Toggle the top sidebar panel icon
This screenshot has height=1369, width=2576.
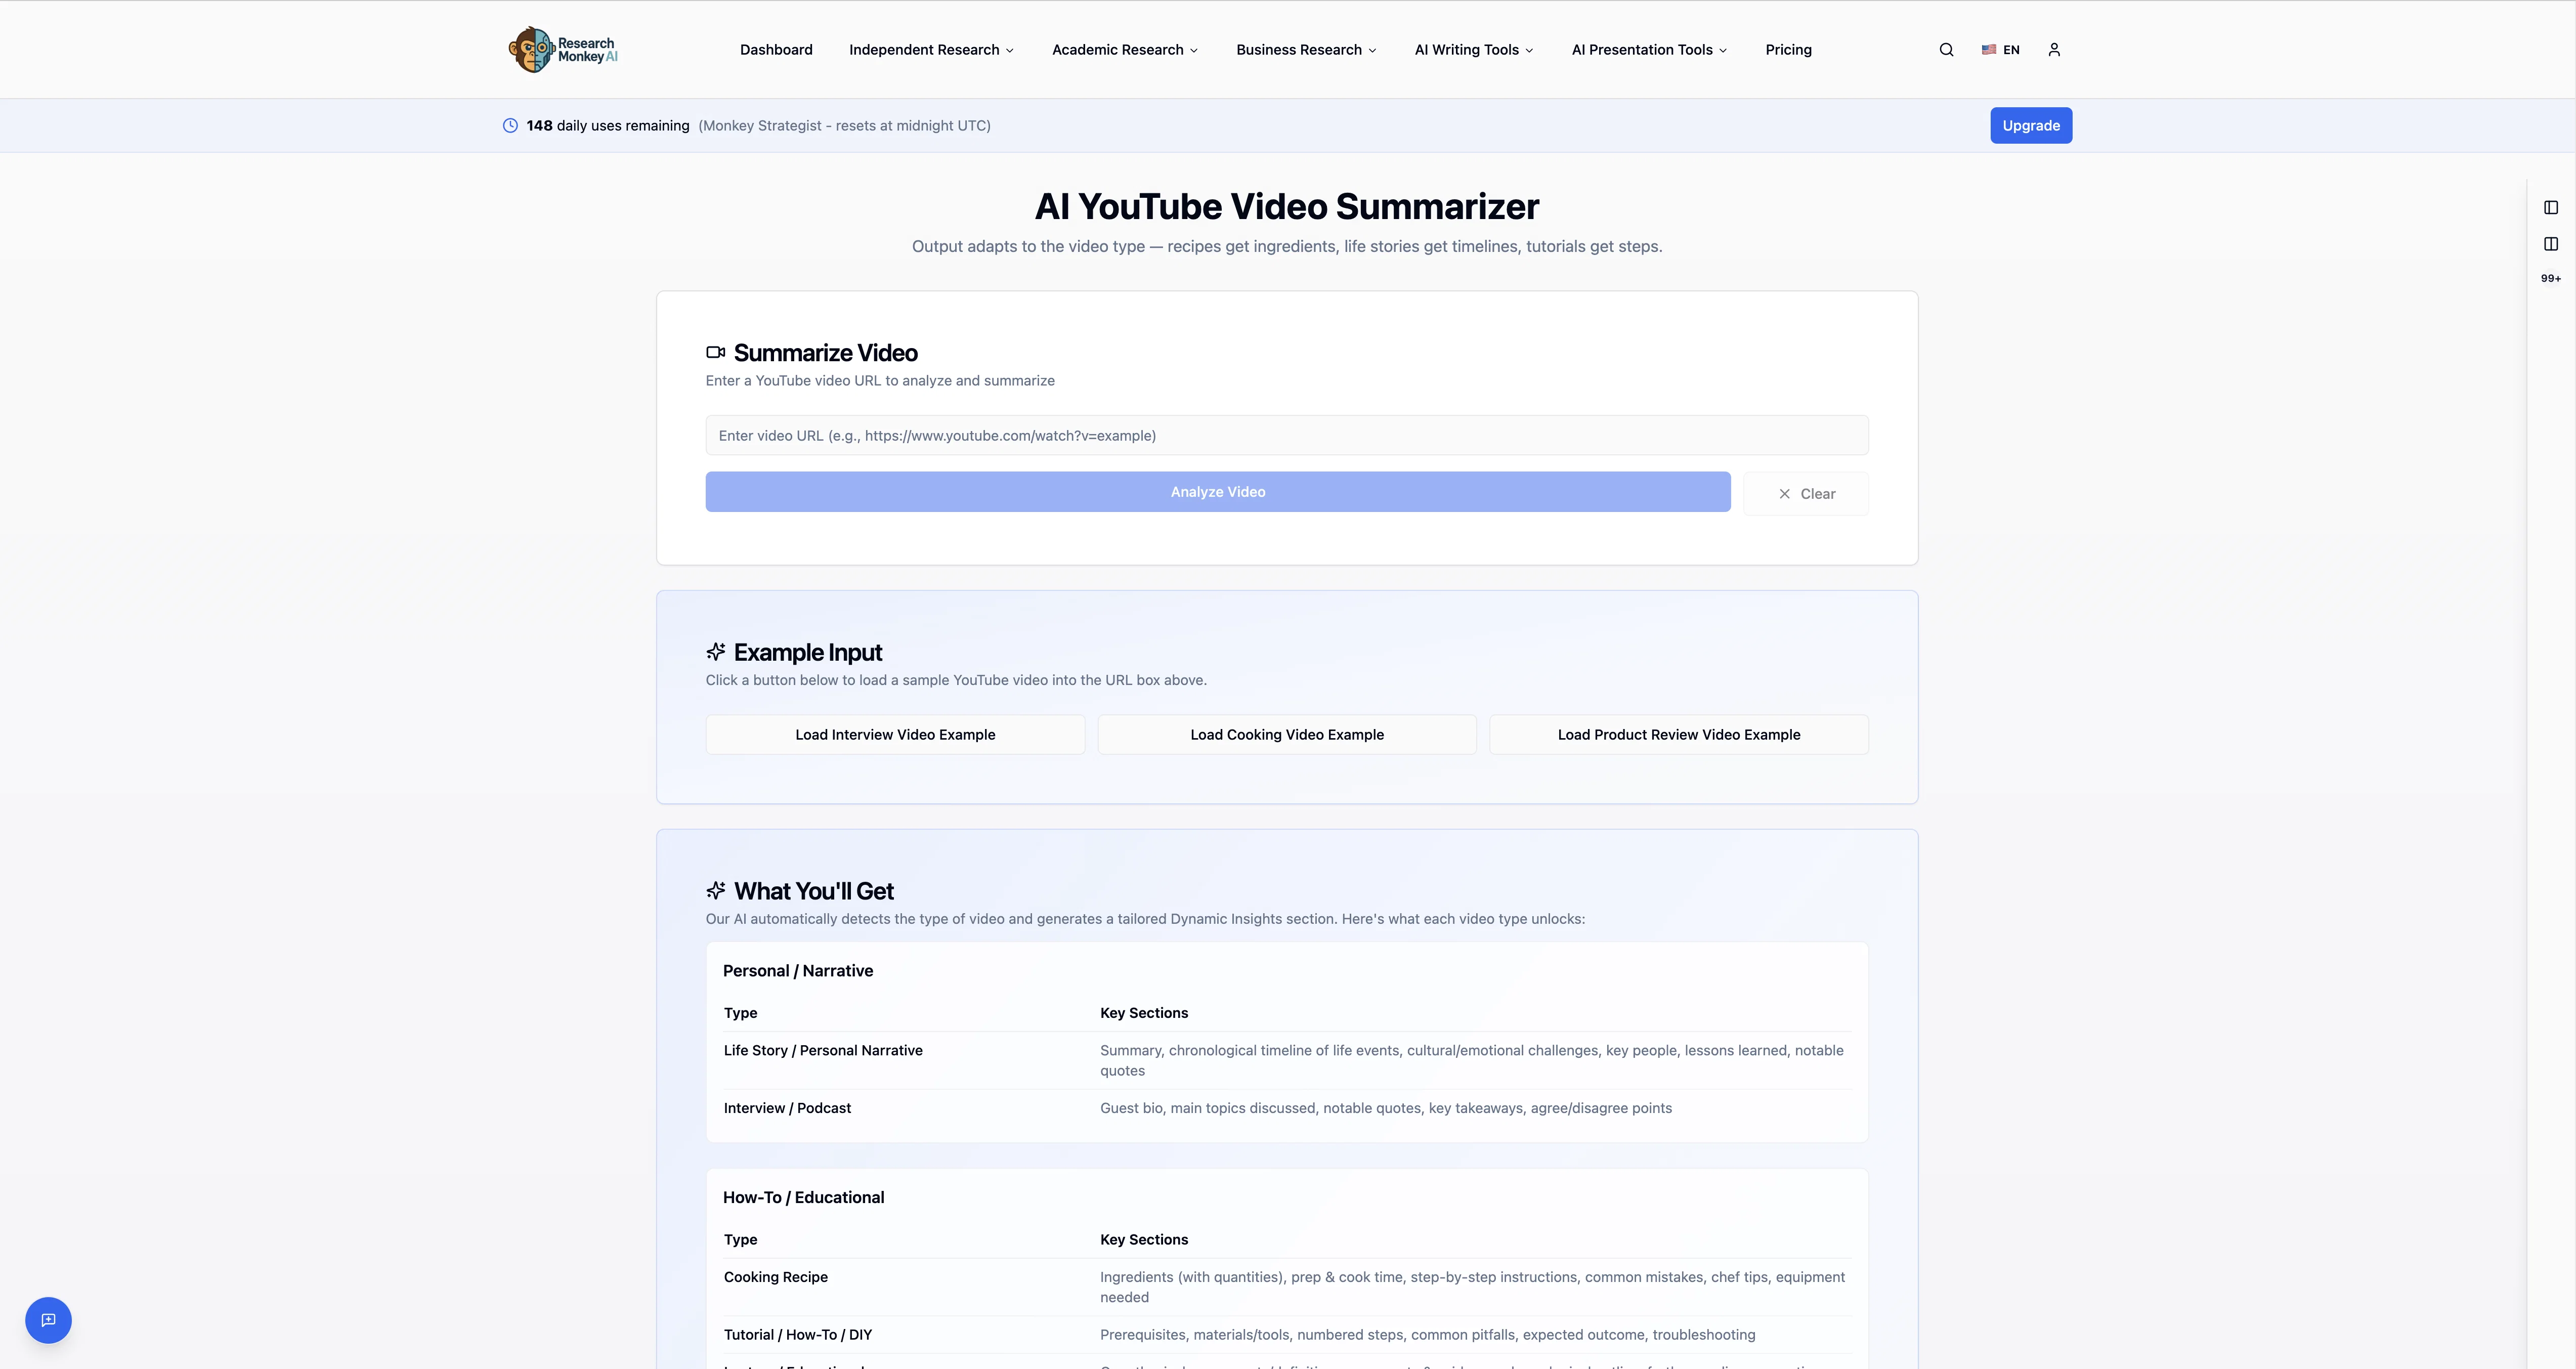(2551, 208)
